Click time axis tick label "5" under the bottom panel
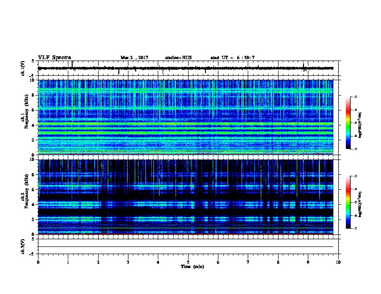 coord(188,262)
